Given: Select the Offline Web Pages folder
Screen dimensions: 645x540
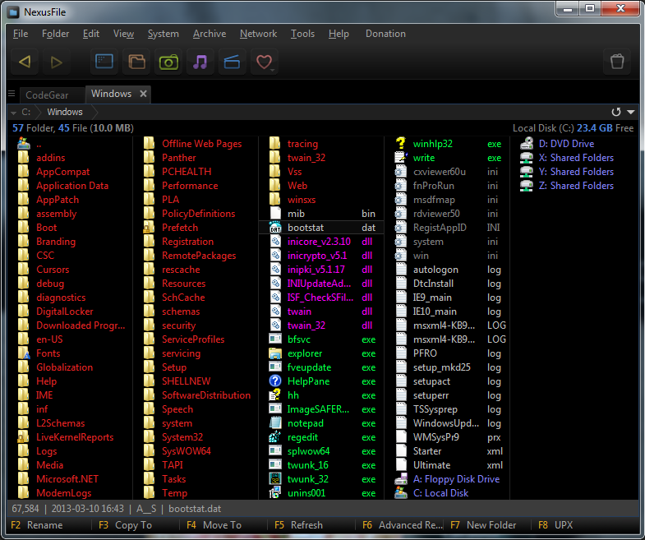Looking at the screenshot, I should tap(201, 144).
